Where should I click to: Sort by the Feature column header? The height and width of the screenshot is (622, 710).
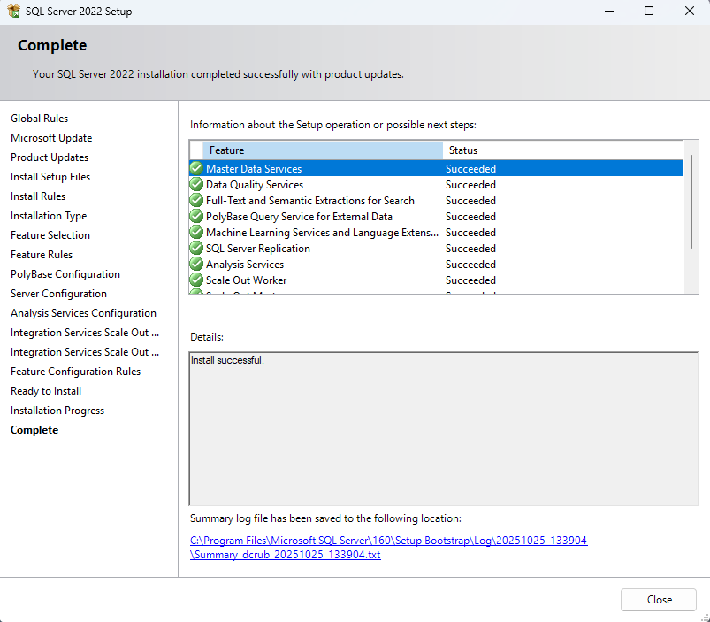(323, 150)
